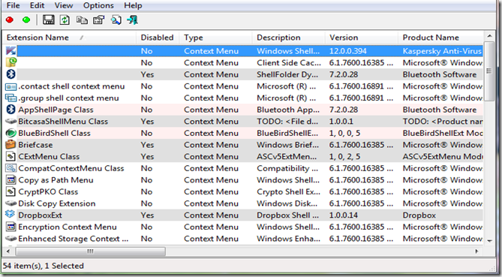The height and width of the screenshot is (277, 502).
Task: Select the "BlueBirdShell Class" entry
Action: point(55,133)
